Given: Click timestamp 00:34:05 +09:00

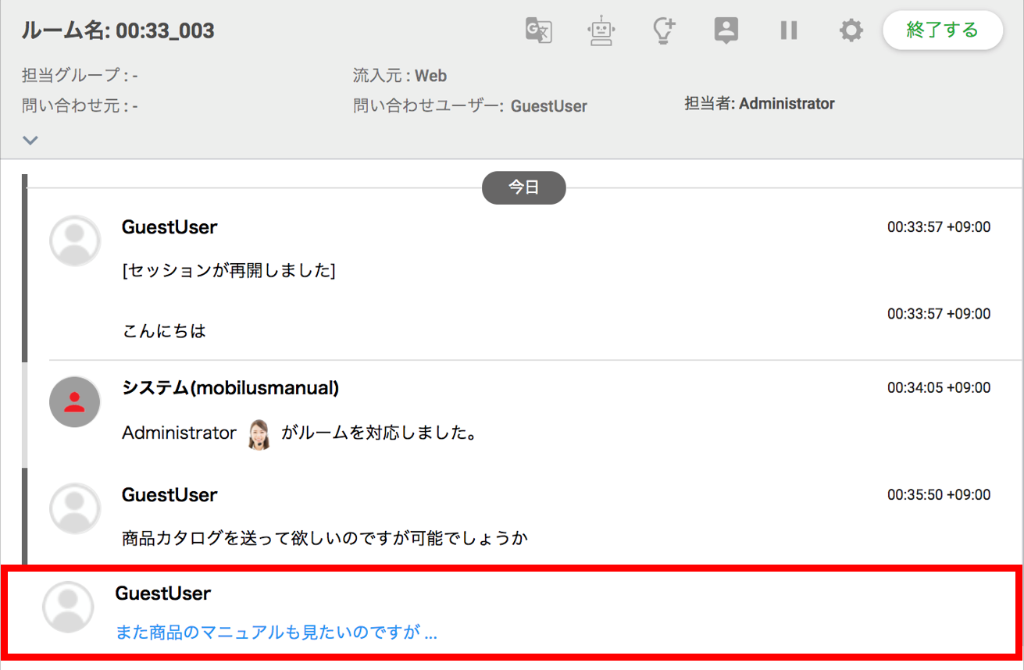Looking at the screenshot, I should tap(939, 387).
